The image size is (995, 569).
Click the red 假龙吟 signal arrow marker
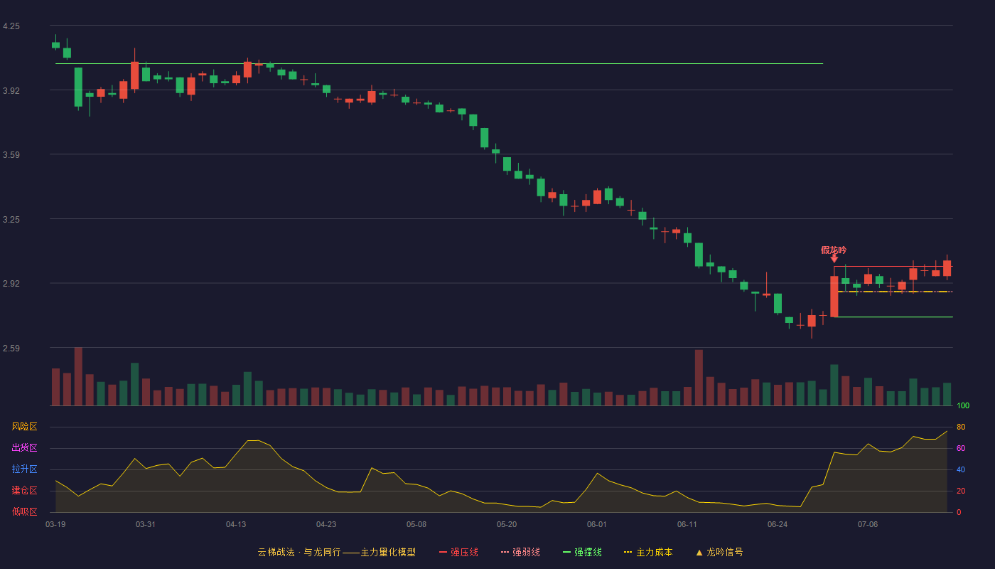pyautogui.click(x=834, y=259)
